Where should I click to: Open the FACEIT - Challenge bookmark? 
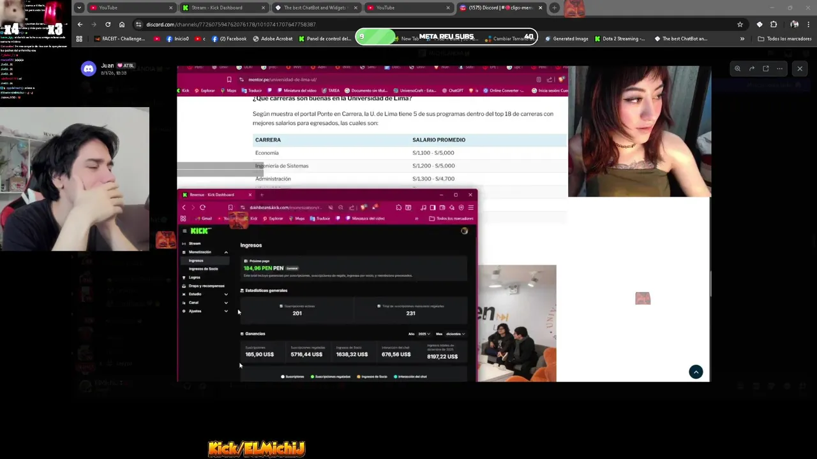click(119, 39)
